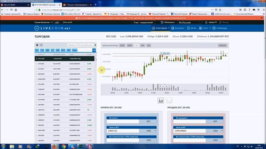Hide the chart with СКРЫТЬ button
The image size is (266, 149).
(x=222, y=46)
